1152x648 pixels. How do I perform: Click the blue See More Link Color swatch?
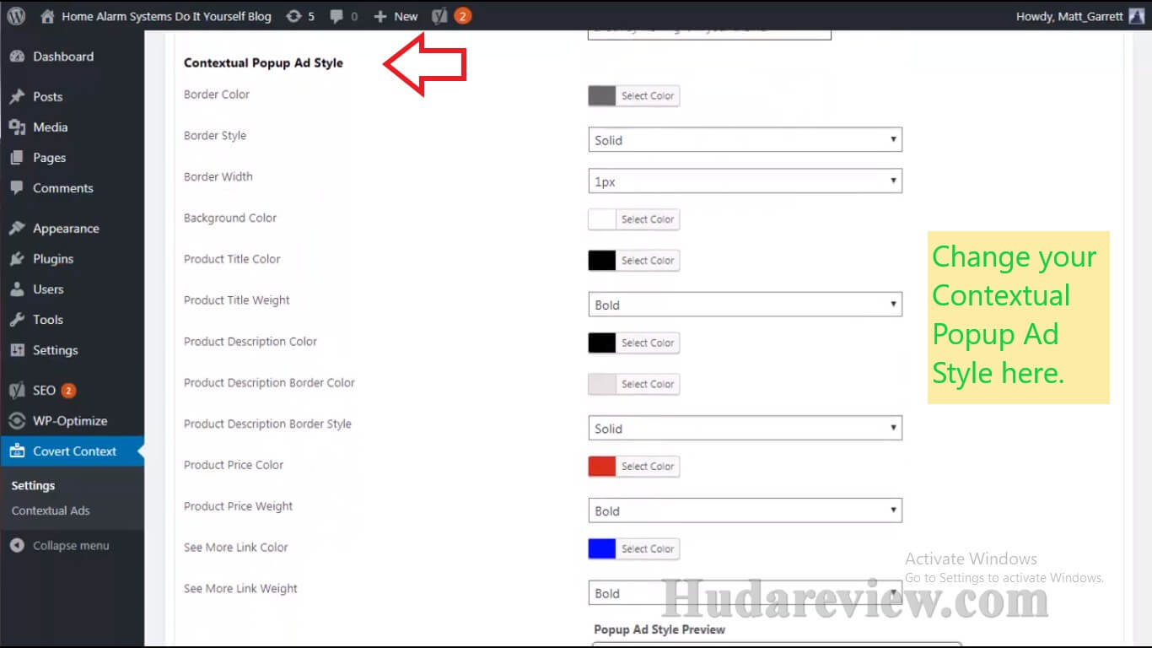tap(602, 549)
